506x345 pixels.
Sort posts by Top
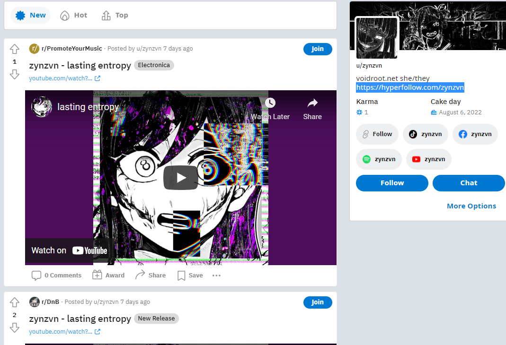click(115, 15)
